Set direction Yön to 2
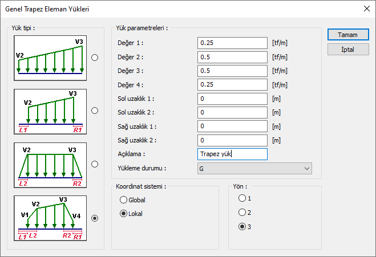This screenshot has height=257, width=376. point(242,212)
